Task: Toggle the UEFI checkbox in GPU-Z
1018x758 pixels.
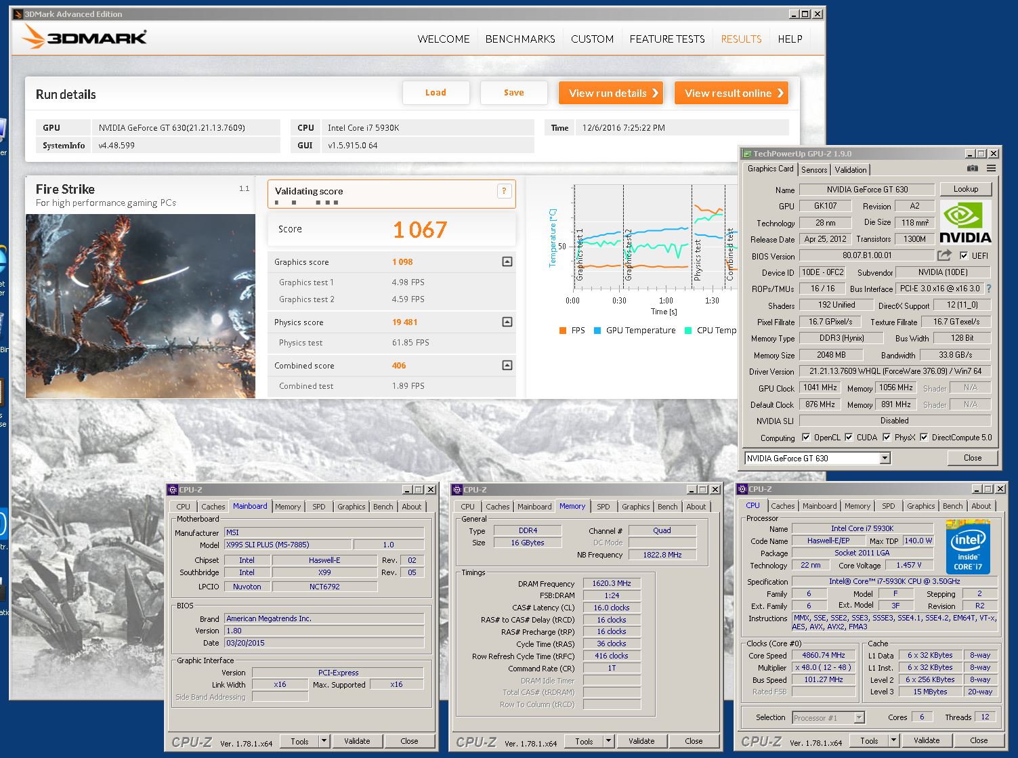Action: tap(964, 255)
